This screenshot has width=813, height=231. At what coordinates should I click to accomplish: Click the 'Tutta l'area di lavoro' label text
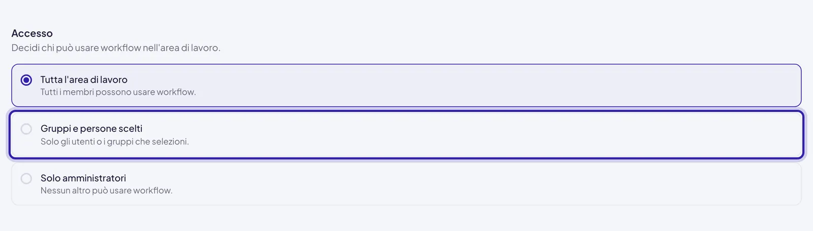coord(84,80)
